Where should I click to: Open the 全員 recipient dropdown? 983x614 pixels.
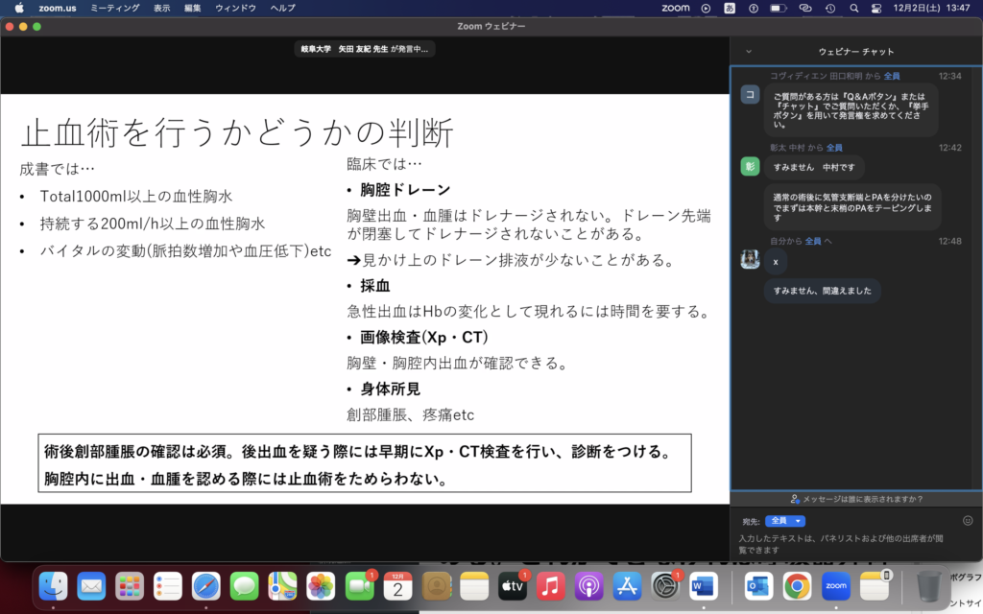pos(784,521)
